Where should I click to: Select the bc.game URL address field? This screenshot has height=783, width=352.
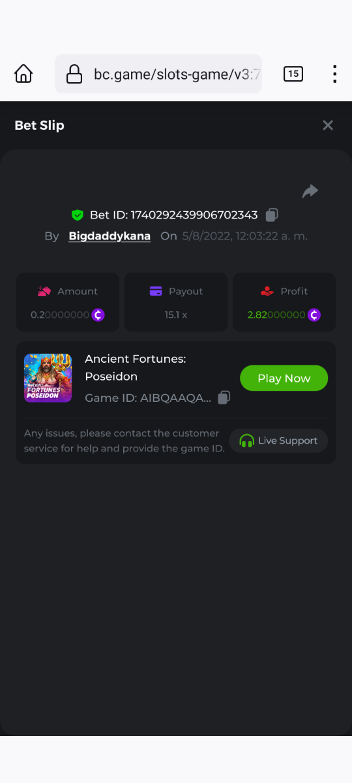click(158, 74)
